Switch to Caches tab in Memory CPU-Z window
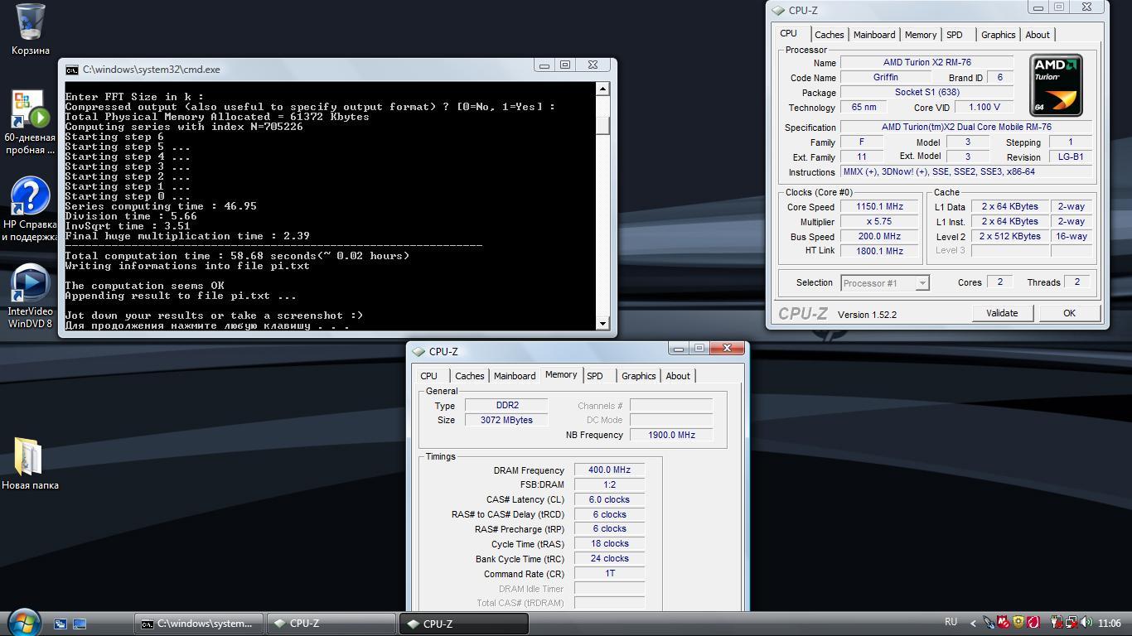 point(469,376)
